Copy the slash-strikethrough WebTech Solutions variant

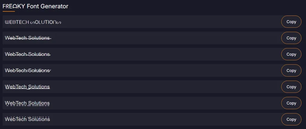[291, 70]
